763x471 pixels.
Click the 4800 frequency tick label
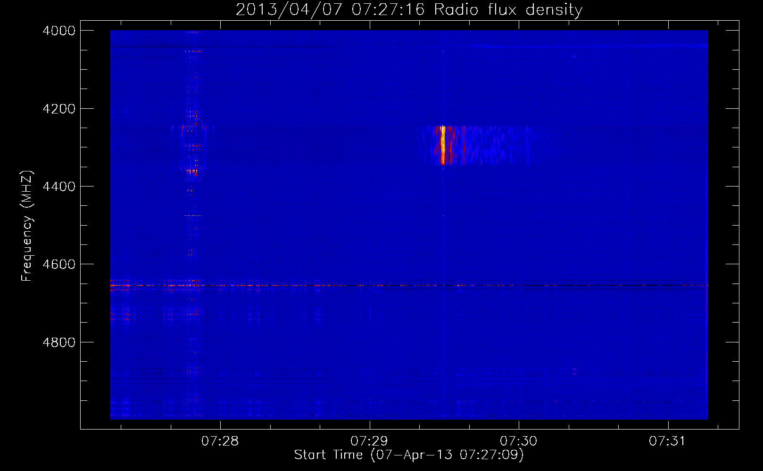(x=59, y=342)
